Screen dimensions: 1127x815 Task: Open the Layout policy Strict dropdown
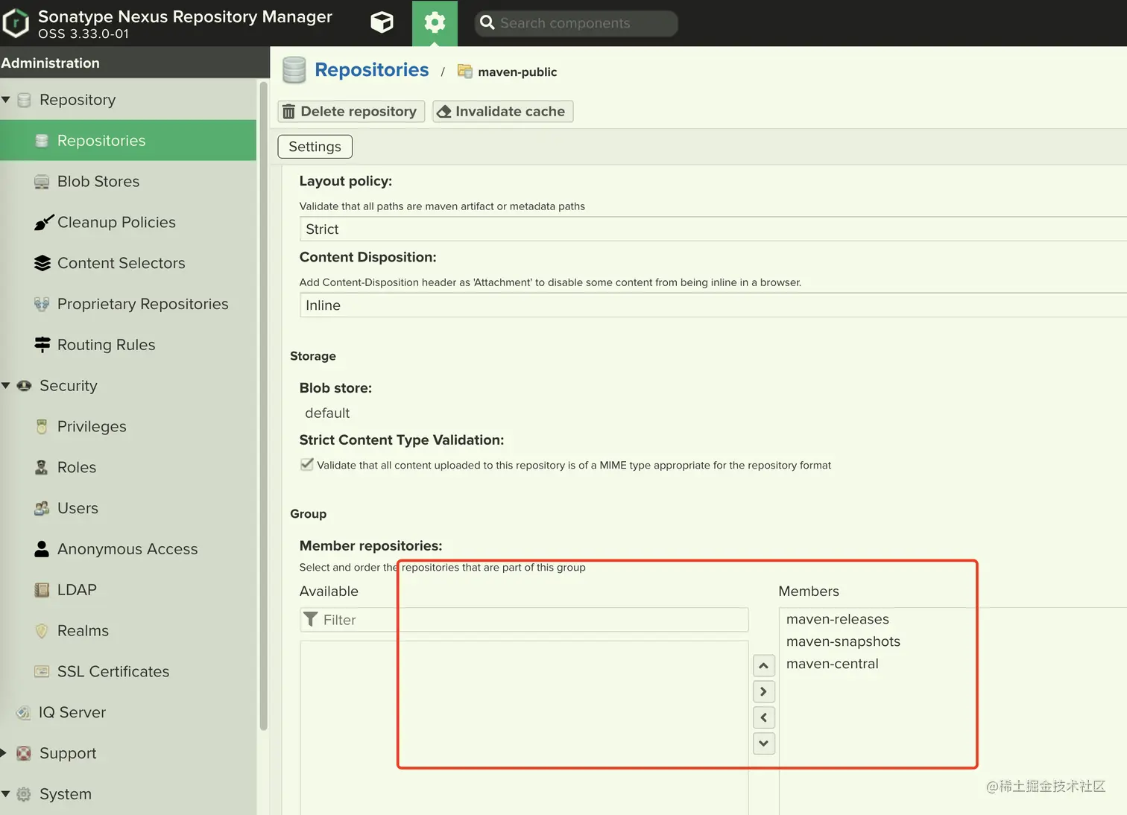(713, 229)
